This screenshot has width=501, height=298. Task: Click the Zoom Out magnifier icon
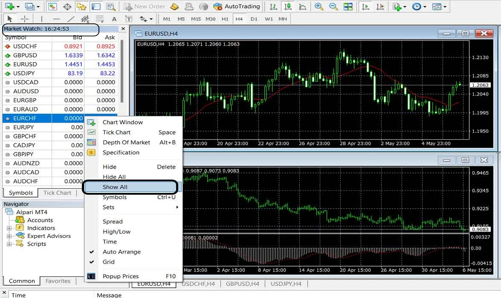(333, 6)
